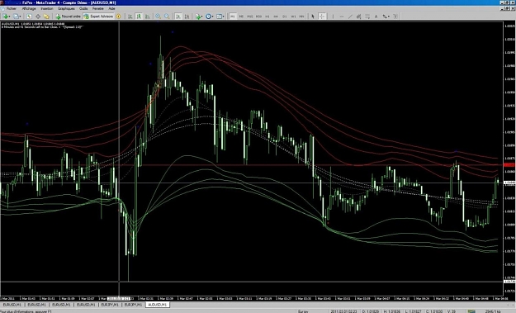Click the yellow coin icon beside Expert Advisors

click(118, 17)
